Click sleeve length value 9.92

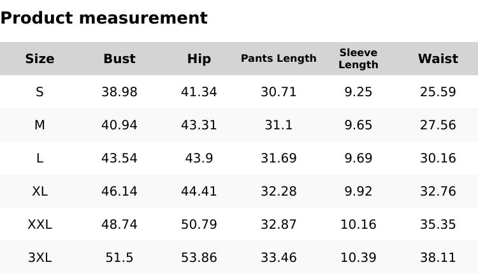(x=358, y=191)
